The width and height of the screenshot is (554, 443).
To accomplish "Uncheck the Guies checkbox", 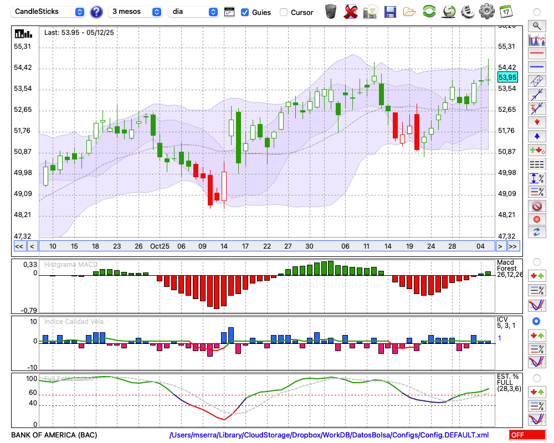I will coord(244,12).
